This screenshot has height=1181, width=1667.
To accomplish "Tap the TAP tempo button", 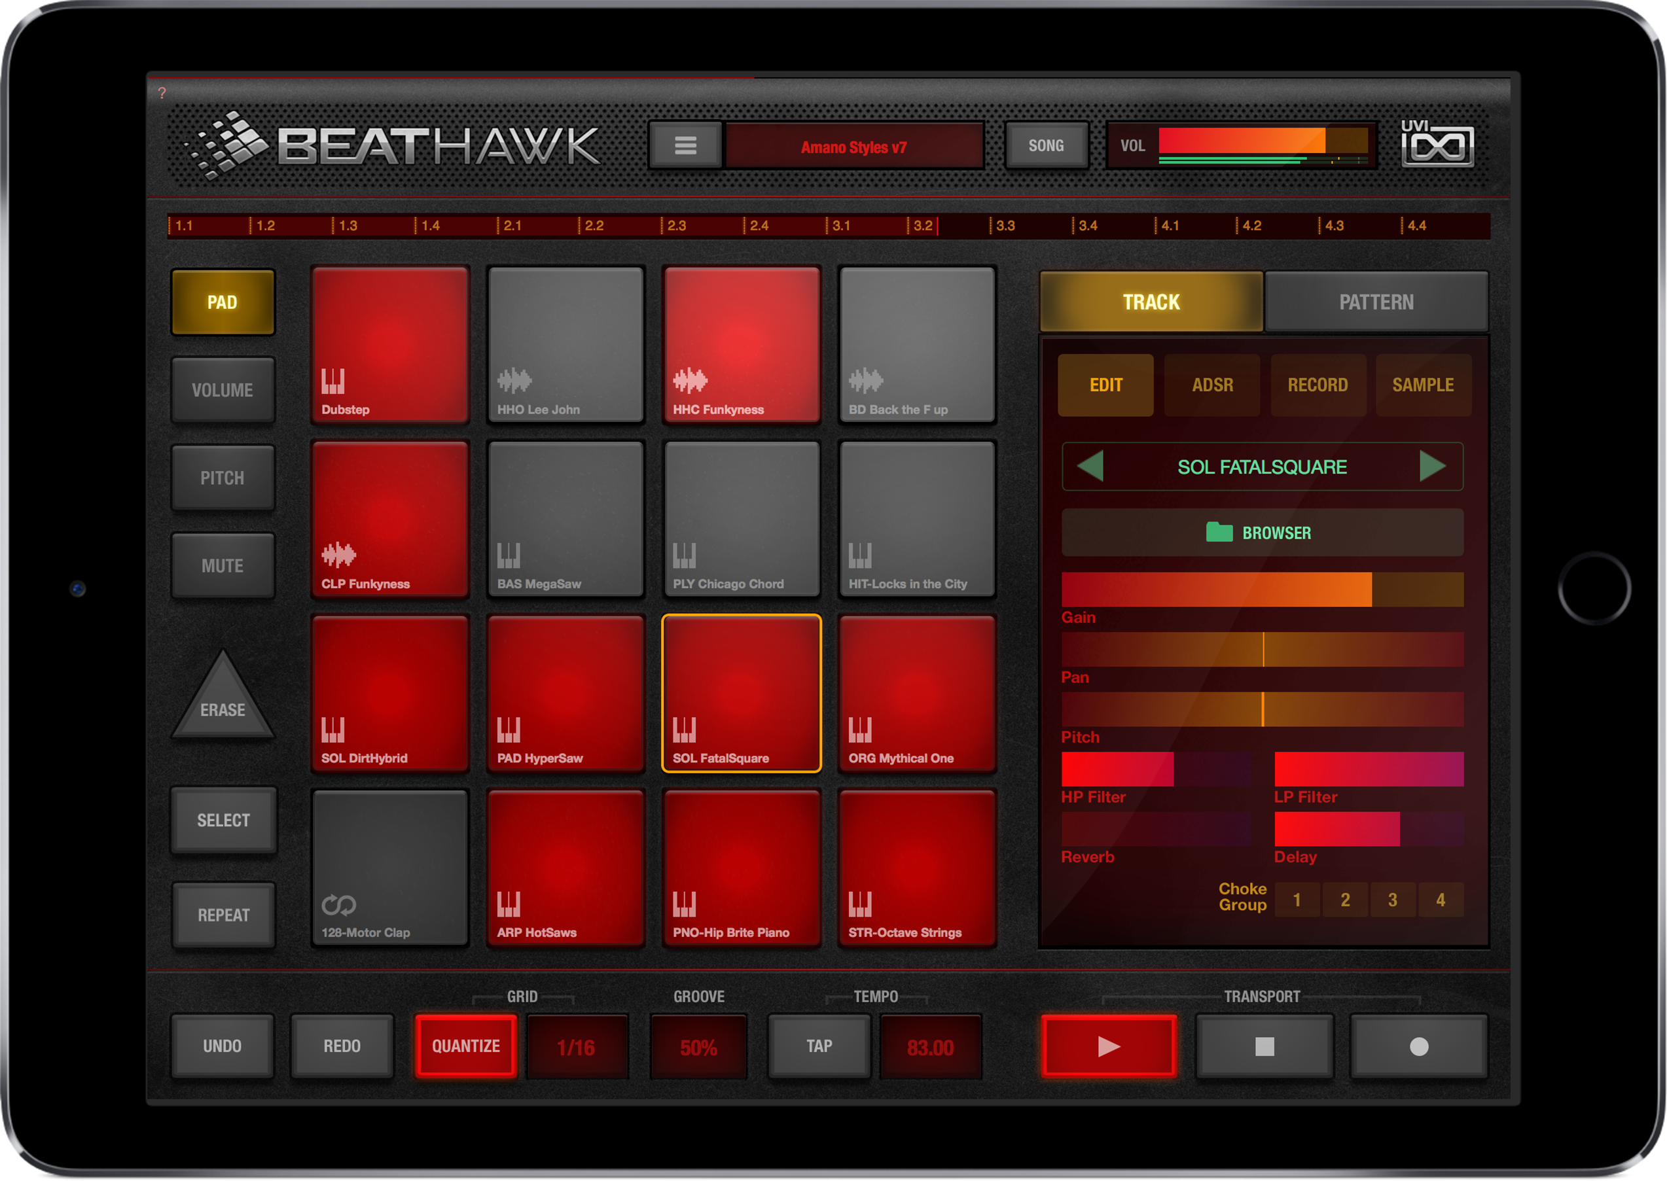I will (819, 1046).
